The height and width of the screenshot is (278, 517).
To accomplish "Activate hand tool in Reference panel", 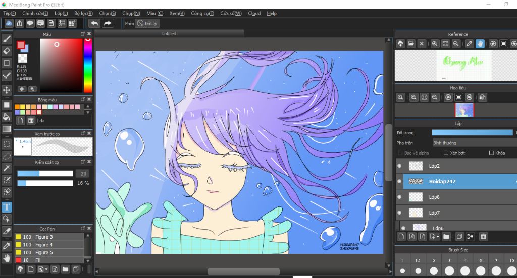I will pos(480,44).
